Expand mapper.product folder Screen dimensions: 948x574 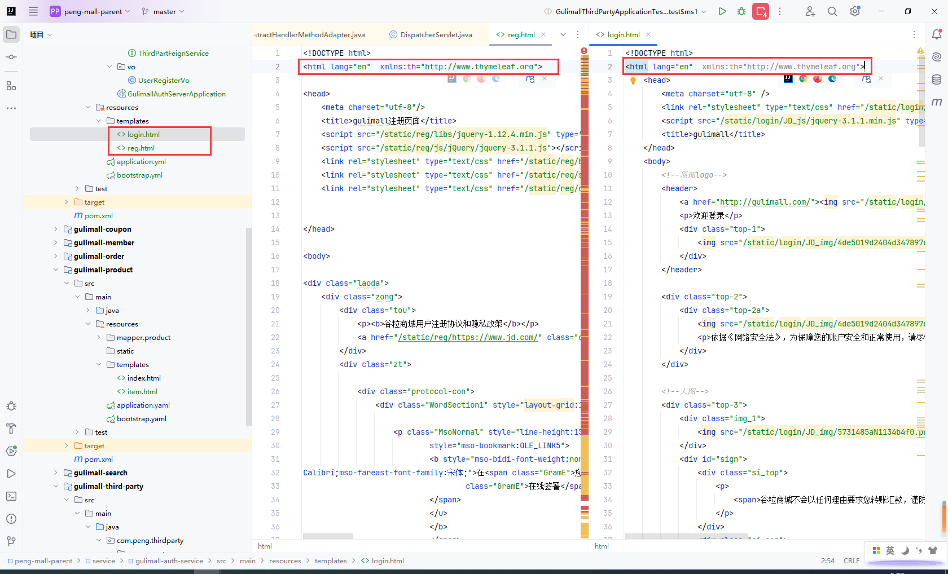(99, 337)
